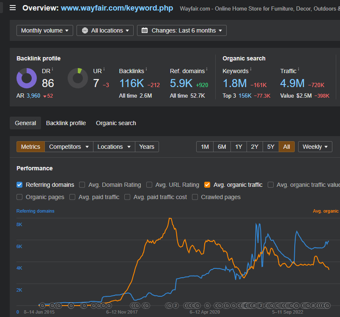Open the Weekly interval dropdown

click(315, 147)
